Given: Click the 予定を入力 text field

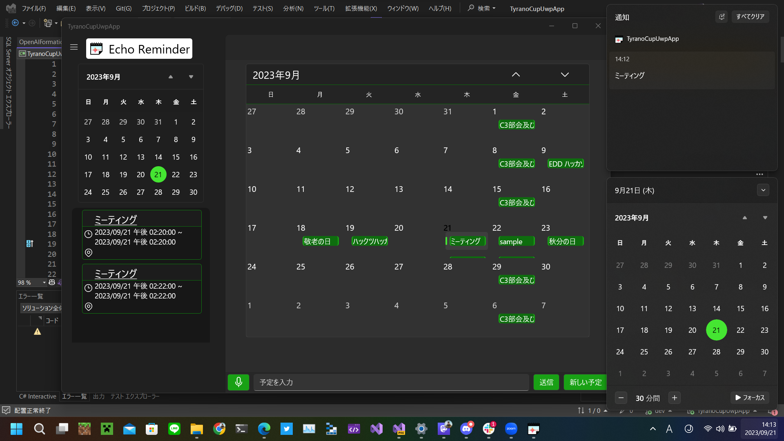Looking at the screenshot, I should (x=391, y=382).
